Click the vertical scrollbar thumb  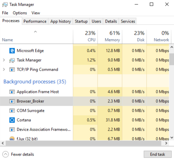(172, 59)
